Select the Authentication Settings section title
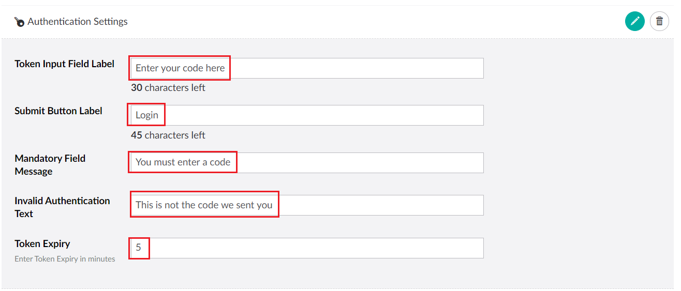 (78, 22)
